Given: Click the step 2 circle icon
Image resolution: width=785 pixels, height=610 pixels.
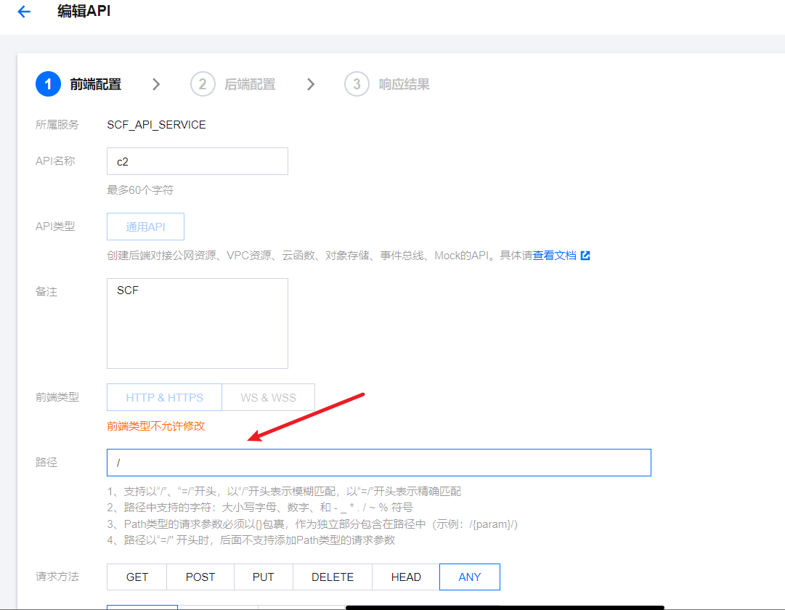Looking at the screenshot, I should point(203,84).
